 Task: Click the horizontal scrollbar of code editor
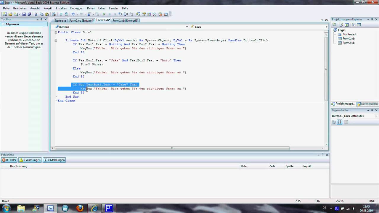172,148
